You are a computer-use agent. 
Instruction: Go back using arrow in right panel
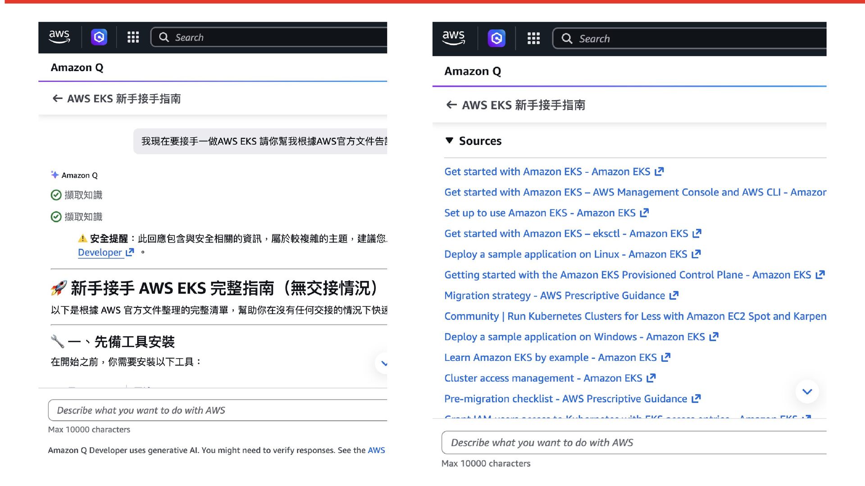451,105
